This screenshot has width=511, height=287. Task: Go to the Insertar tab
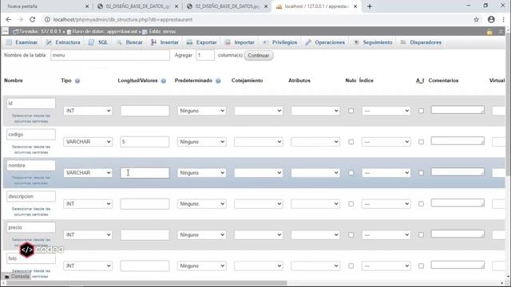[165, 42]
